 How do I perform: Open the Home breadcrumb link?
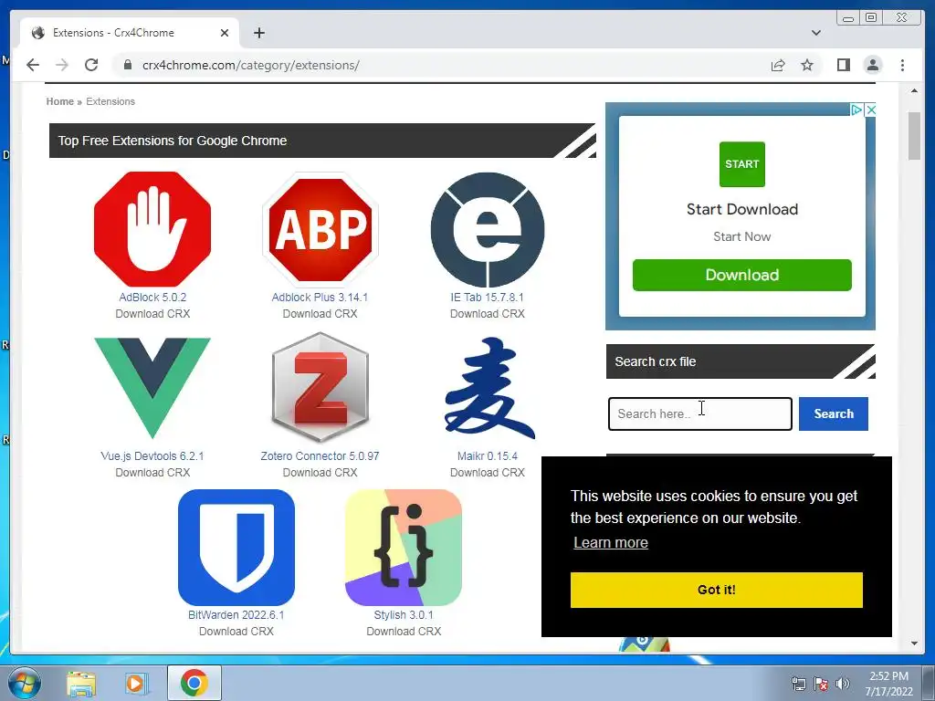[60, 101]
